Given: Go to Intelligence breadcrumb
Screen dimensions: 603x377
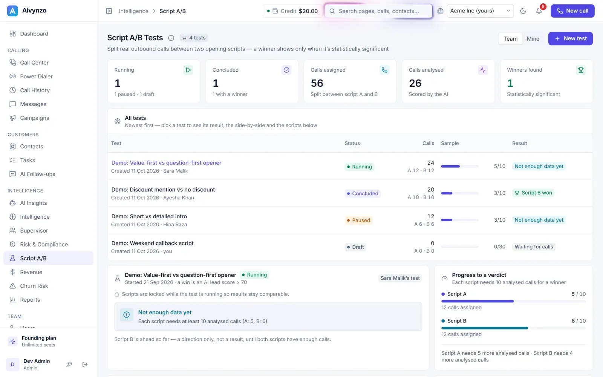Looking at the screenshot, I should click(x=134, y=11).
